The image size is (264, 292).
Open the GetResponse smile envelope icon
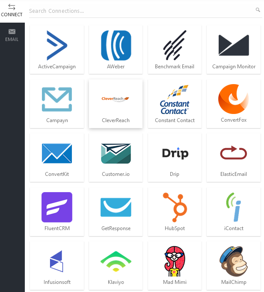click(x=116, y=207)
